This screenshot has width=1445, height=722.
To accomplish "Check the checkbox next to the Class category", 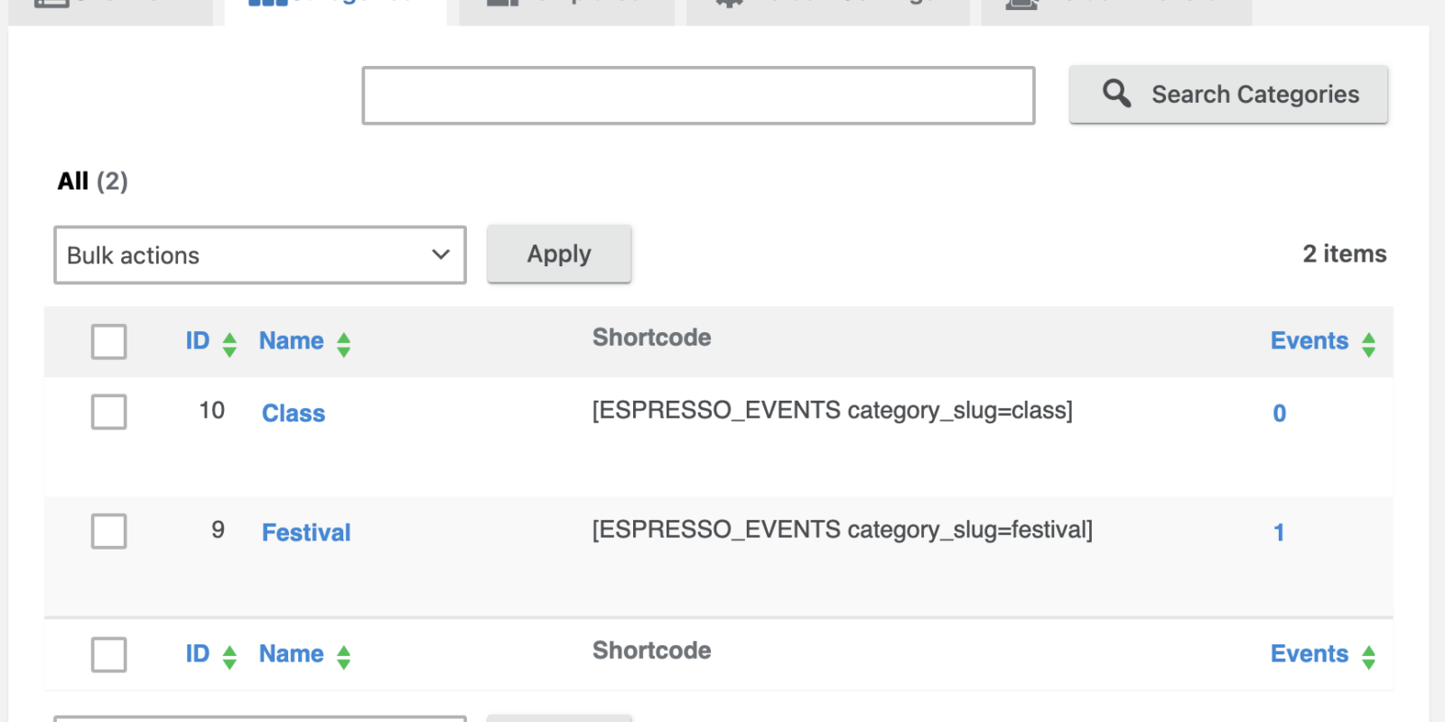I will coord(108,412).
